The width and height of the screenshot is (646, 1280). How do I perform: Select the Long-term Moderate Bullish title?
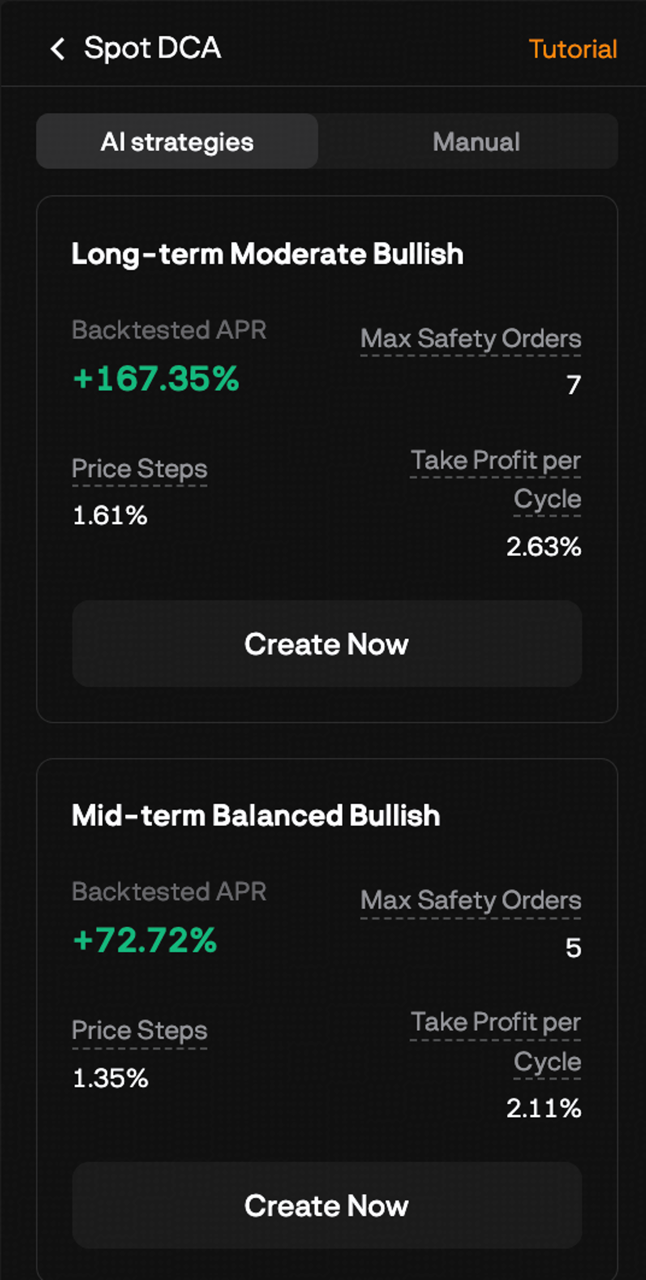pyautogui.click(x=267, y=254)
